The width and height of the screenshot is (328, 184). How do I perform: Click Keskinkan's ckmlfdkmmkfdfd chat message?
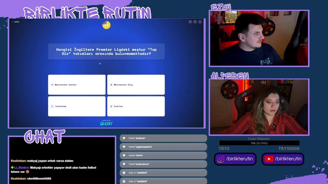[x=31, y=179]
